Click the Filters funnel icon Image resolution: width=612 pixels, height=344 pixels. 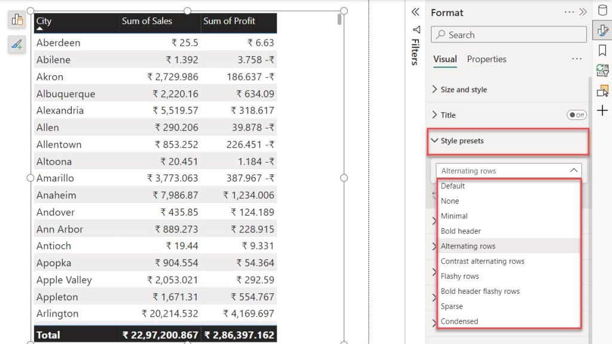tap(416, 30)
